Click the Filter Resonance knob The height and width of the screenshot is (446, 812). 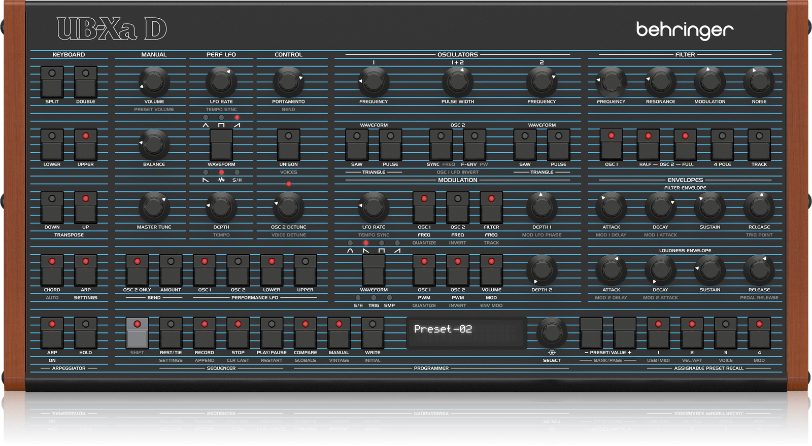point(660,82)
